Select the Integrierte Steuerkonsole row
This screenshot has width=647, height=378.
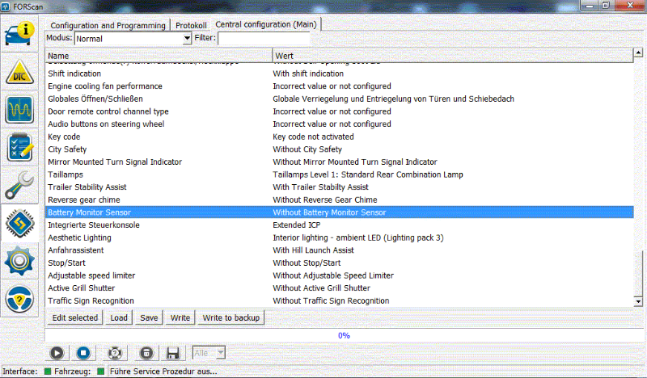[x=339, y=225]
